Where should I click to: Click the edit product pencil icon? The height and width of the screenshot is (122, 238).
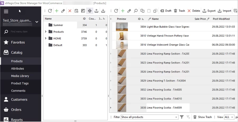129,11
